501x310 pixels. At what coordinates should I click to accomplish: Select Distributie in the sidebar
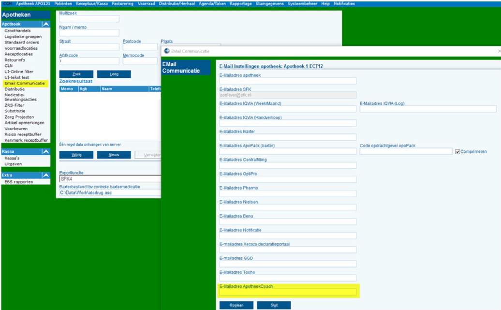[x=15, y=89]
